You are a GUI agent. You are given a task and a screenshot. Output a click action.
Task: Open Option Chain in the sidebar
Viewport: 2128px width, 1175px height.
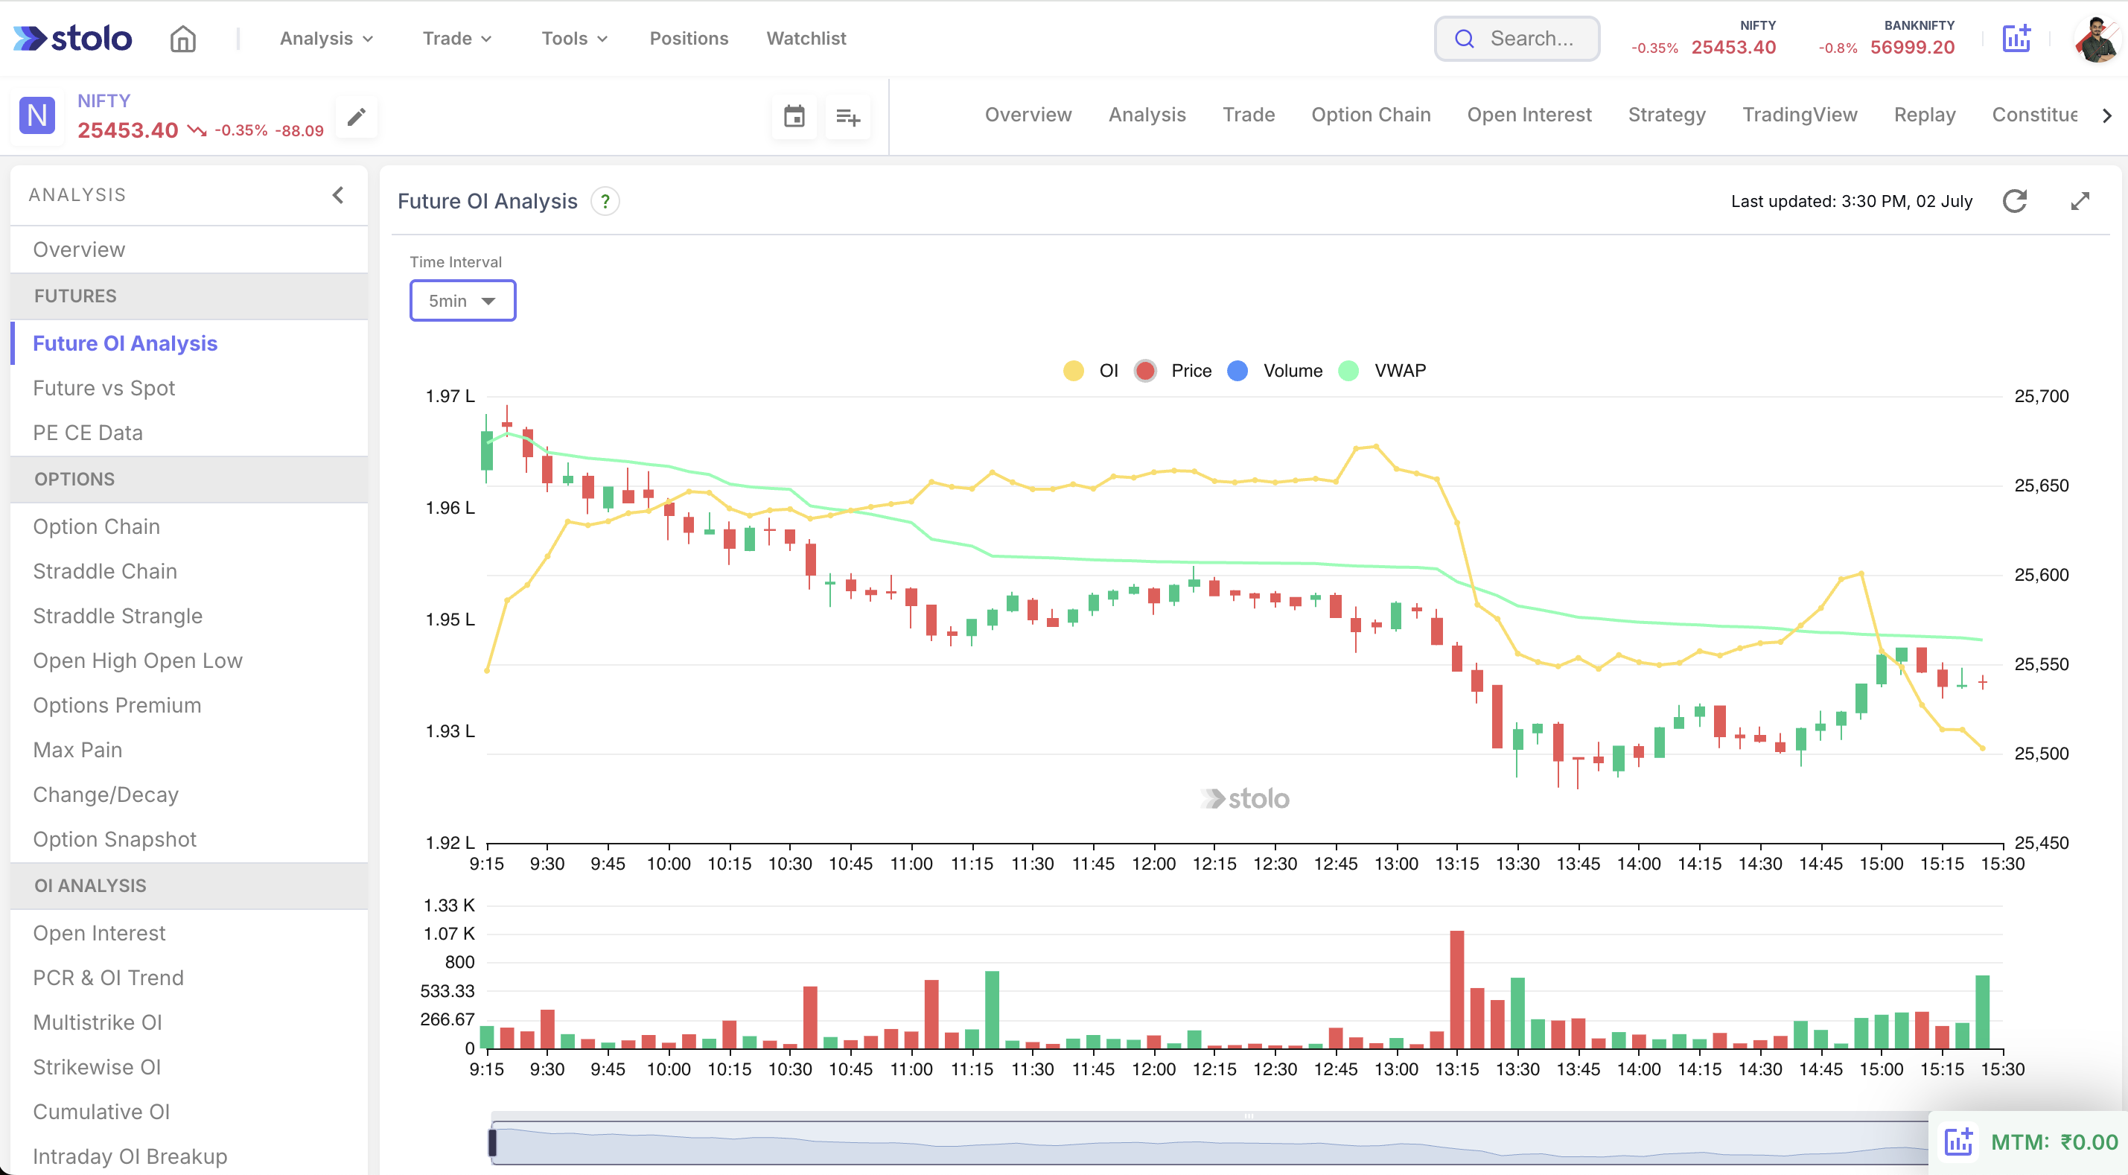[x=189, y=526]
